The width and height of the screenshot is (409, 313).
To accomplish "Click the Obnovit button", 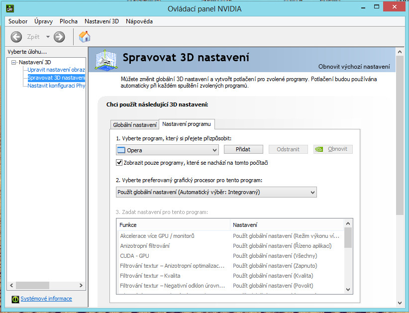I will point(333,149).
